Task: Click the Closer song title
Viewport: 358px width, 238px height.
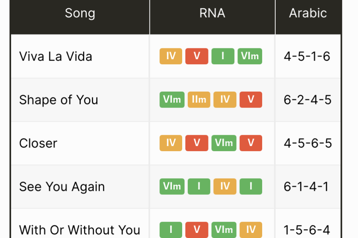Action: point(38,143)
